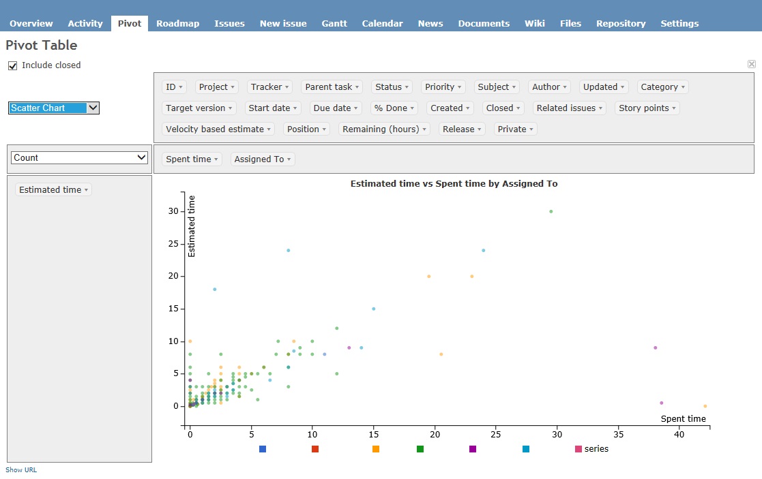This screenshot has height=479, width=762.
Task: Click the green legend swatch
Action: [420, 449]
